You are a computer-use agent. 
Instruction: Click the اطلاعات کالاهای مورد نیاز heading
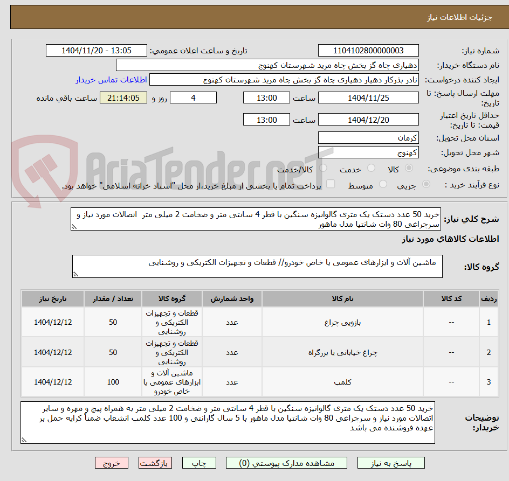tap(450, 239)
